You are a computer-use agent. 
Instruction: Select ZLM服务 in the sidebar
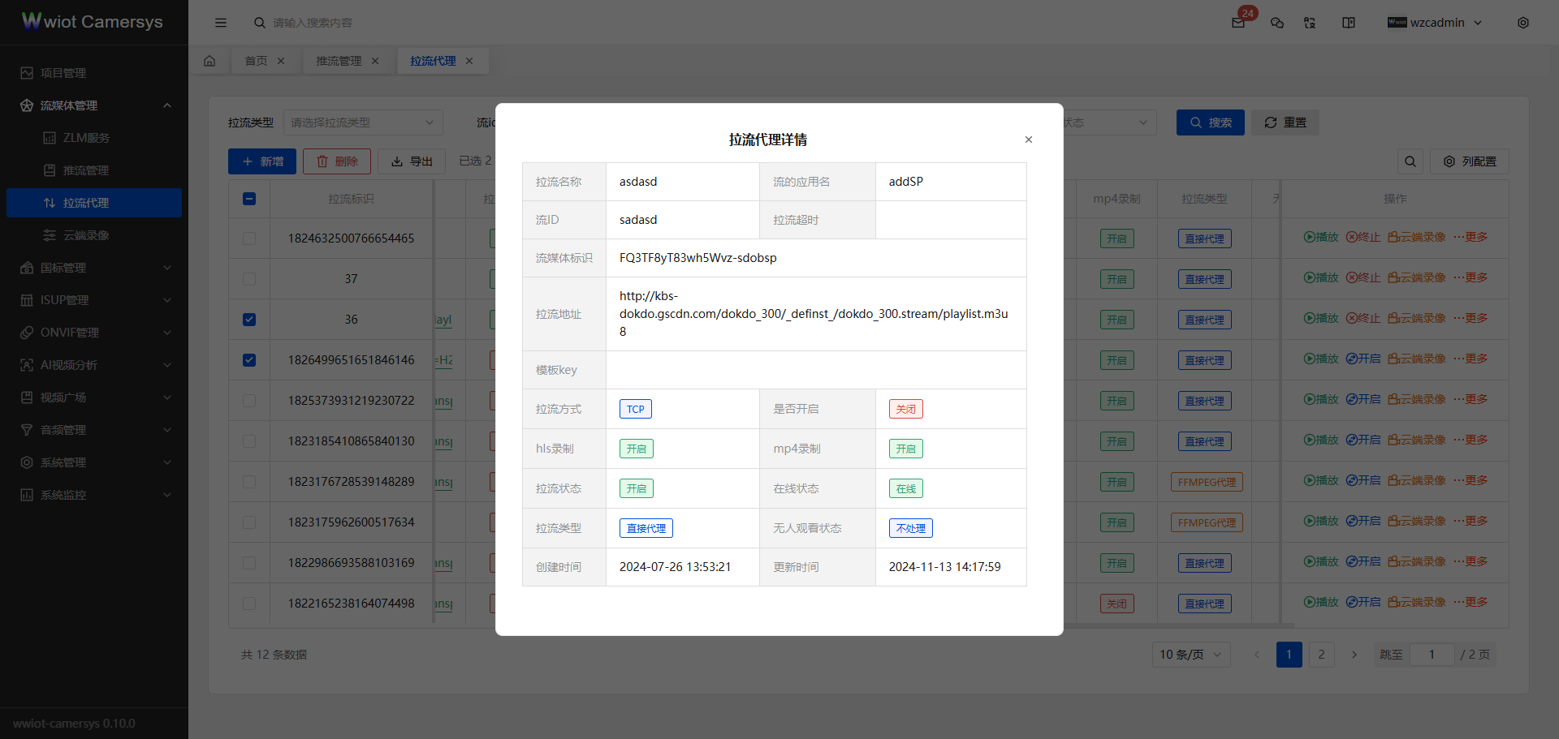click(x=86, y=138)
